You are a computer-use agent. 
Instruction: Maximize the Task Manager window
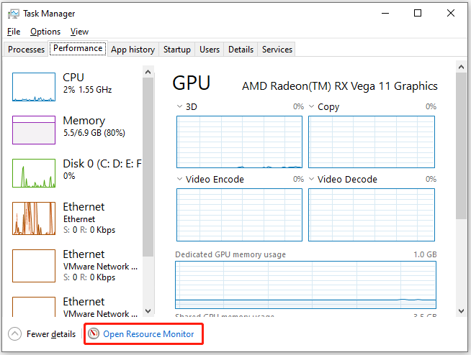418,13
